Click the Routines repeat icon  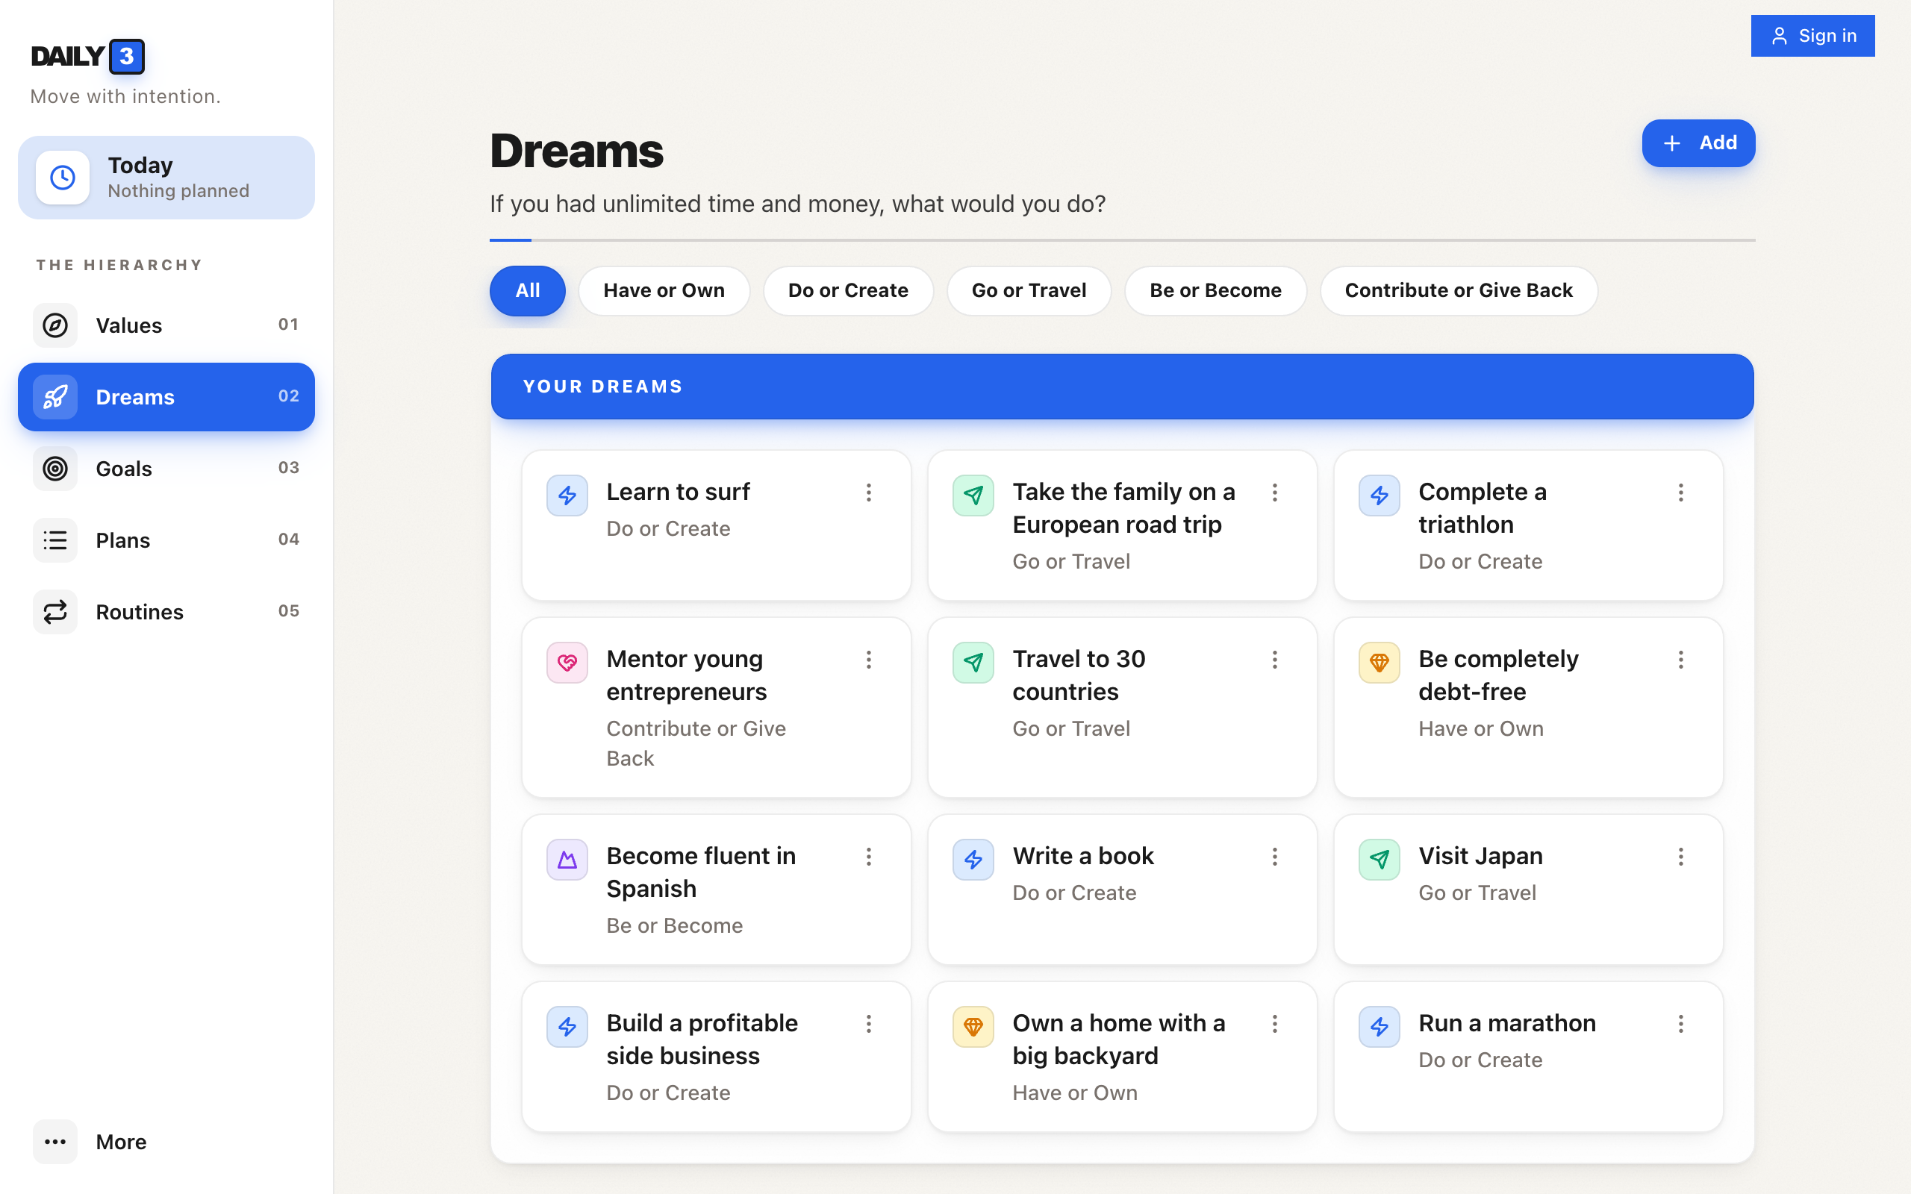(x=54, y=612)
